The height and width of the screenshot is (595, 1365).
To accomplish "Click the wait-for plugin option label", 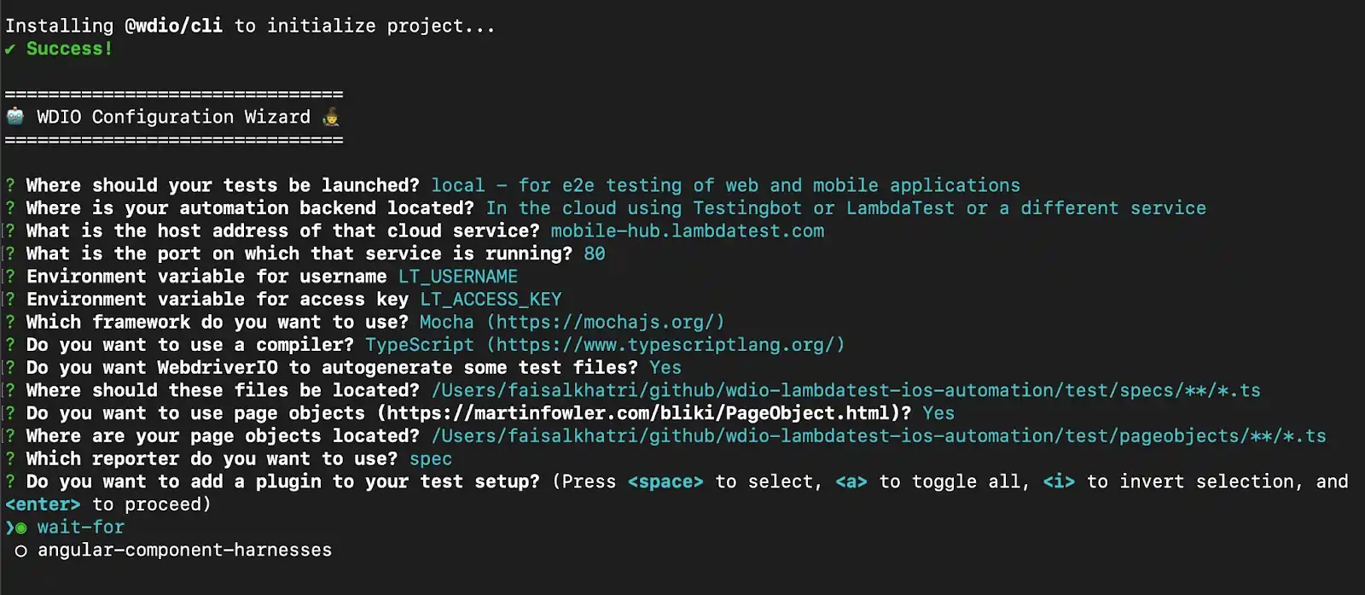I will point(81,528).
